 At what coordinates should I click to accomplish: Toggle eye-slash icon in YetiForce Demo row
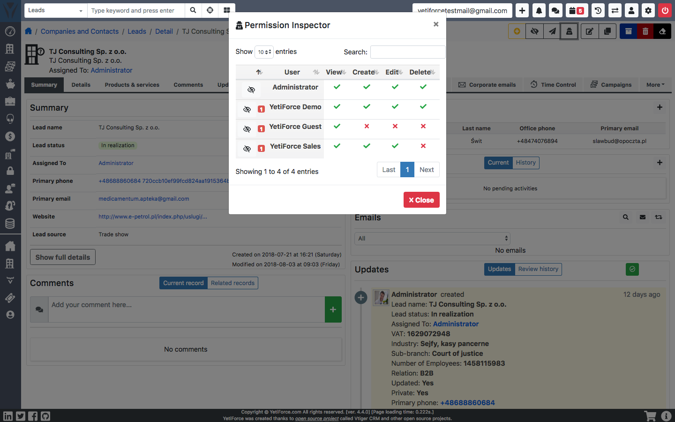pos(247,109)
